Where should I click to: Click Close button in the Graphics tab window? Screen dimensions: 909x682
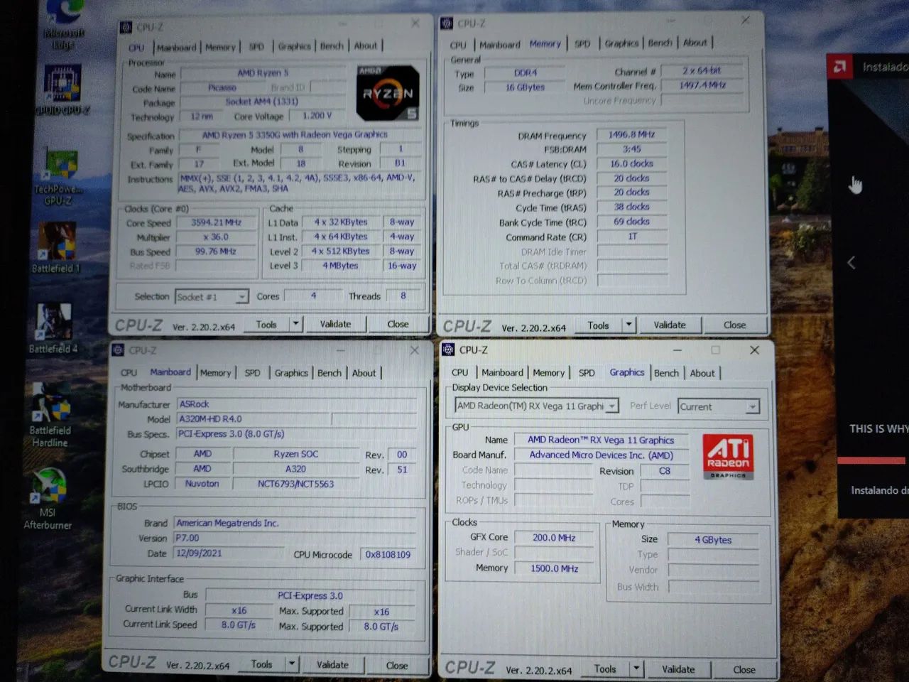click(x=744, y=669)
